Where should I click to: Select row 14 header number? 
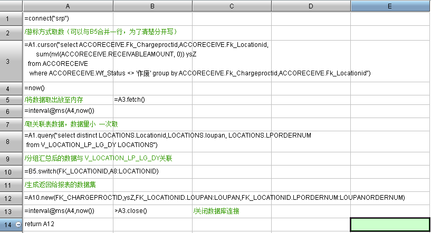coord(8,225)
